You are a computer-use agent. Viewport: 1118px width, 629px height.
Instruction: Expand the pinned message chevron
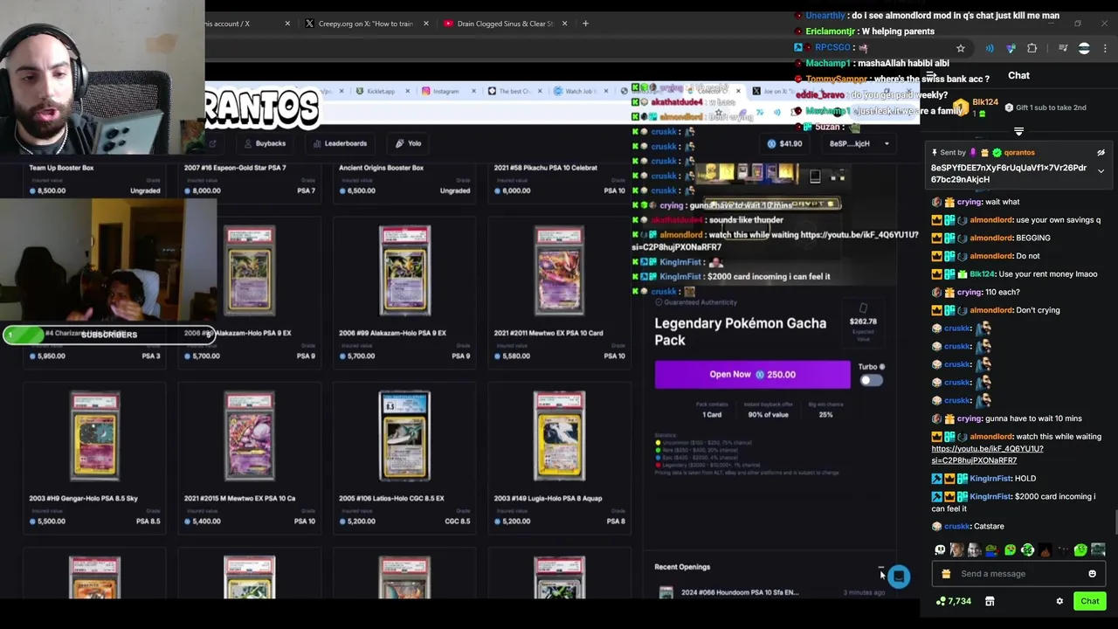click(x=1101, y=171)
